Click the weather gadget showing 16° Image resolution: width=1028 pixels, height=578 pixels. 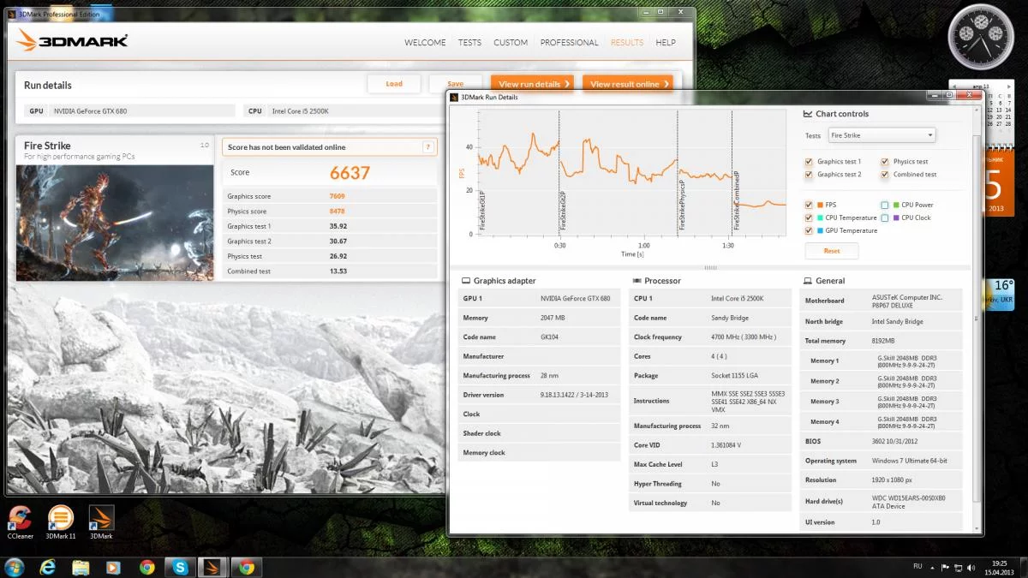tap(1001, 294)
